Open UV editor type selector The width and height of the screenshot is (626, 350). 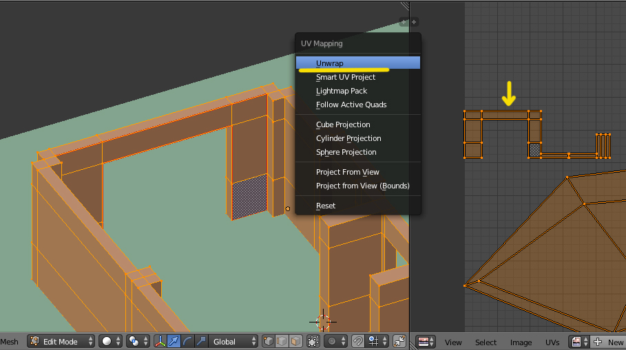pyautogui.click(x=426, y=342)
